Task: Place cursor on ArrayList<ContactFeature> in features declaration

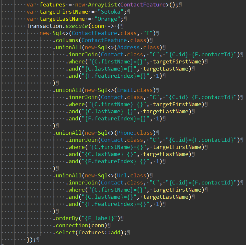Action: 129,5
